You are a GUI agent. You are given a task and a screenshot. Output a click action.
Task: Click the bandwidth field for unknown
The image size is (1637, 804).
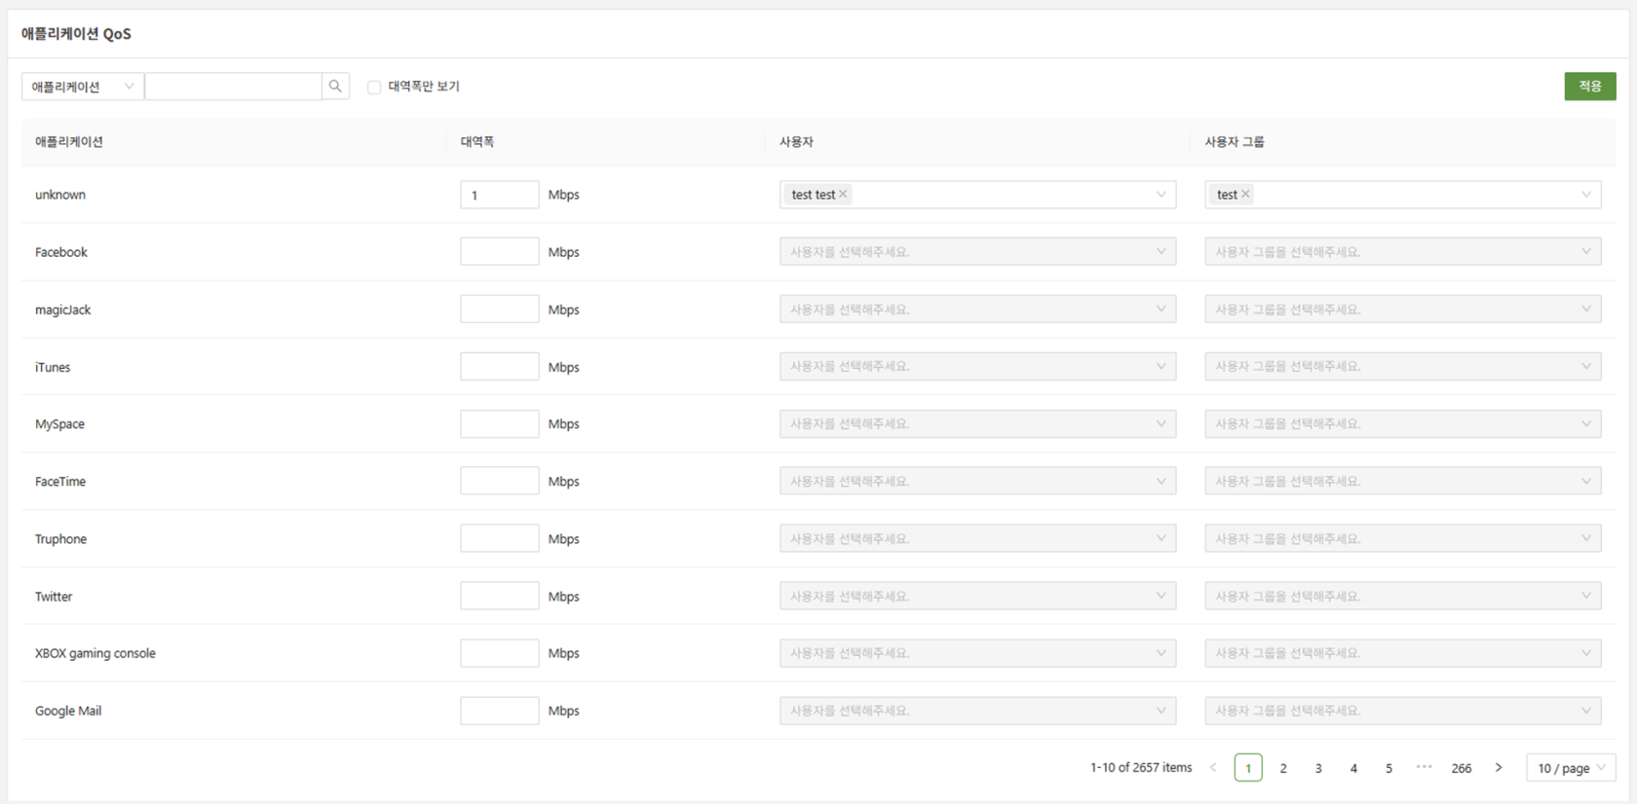[499, 195]
